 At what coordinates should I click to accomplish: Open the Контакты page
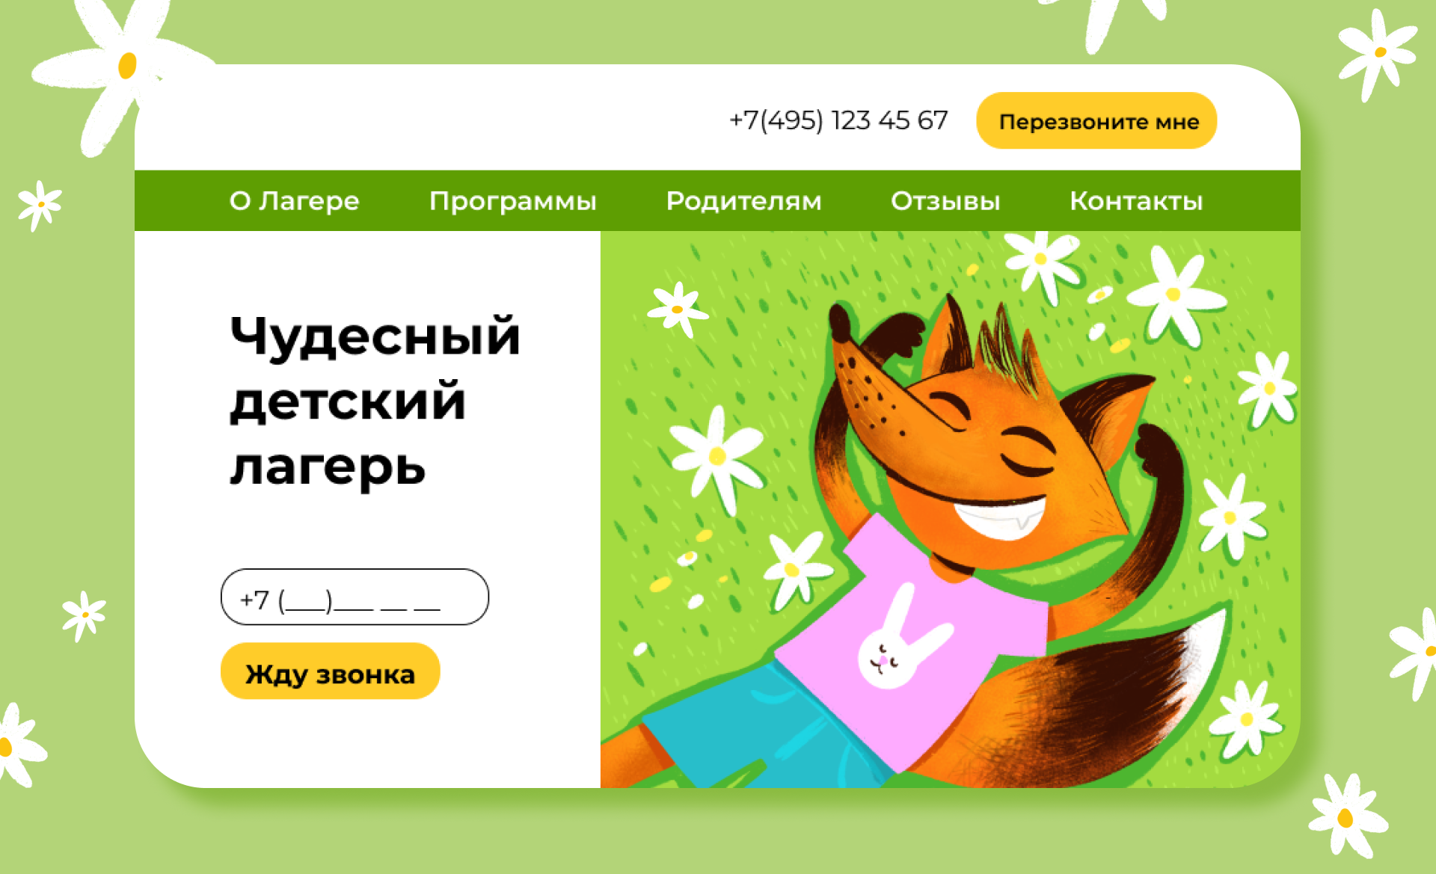coord(1136,201)
